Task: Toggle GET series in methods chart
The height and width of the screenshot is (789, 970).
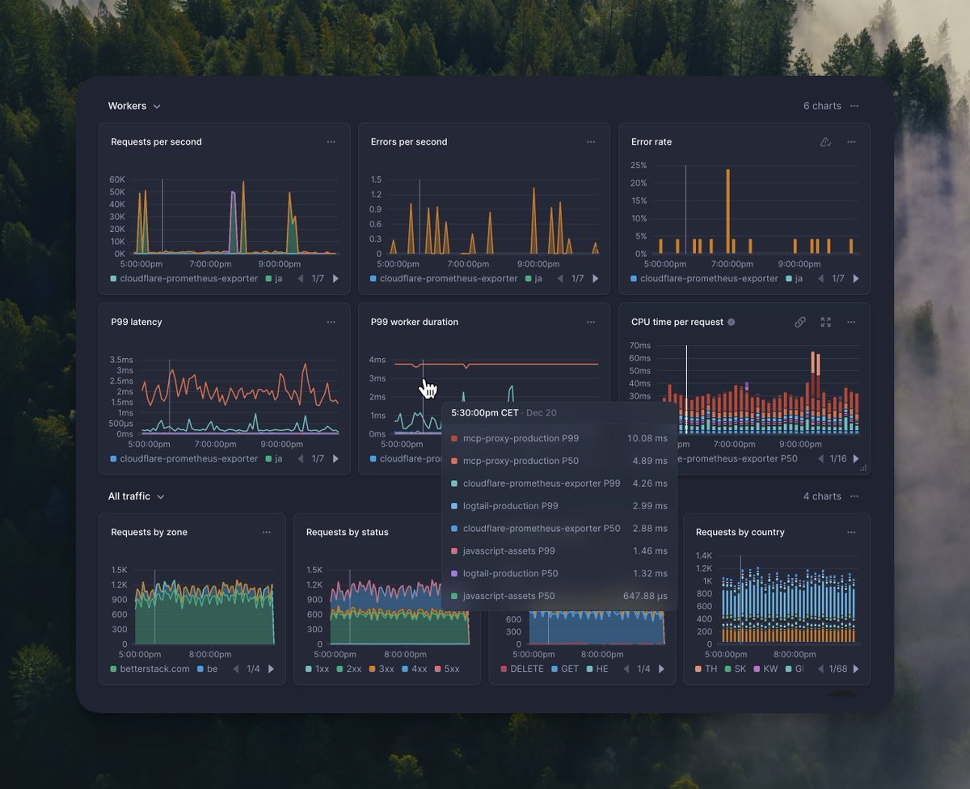Action: [566, 669]
